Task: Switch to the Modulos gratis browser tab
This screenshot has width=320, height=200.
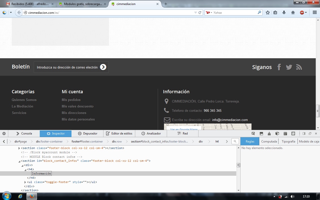Action: 82,4
